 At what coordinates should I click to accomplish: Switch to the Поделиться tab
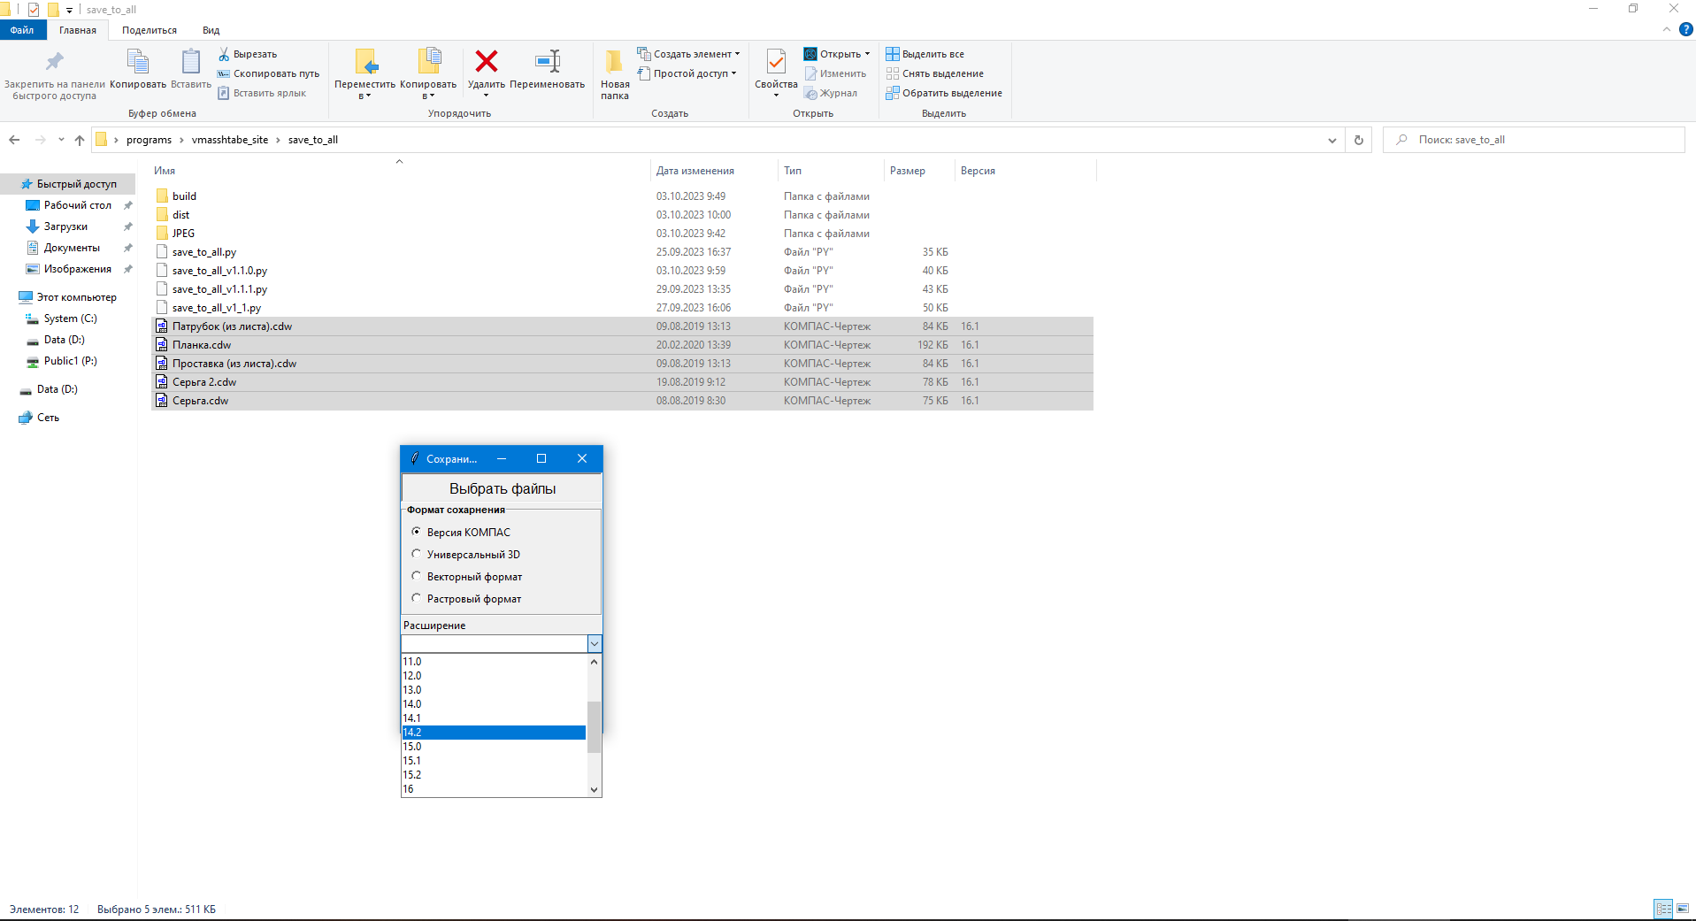click(x=150, y=30)
